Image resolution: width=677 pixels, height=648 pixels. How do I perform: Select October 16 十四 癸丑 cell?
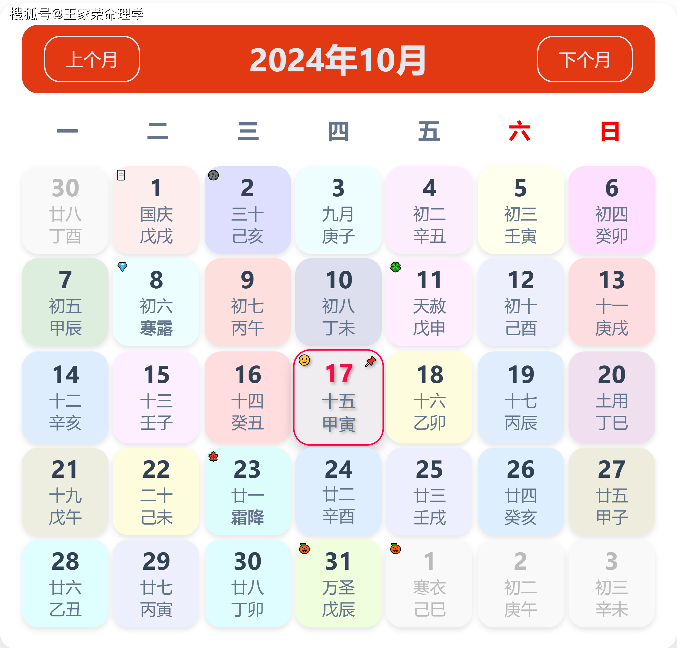point(248,397)
